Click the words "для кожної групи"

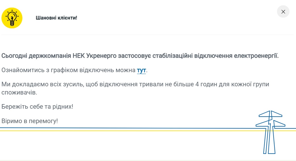244,84
